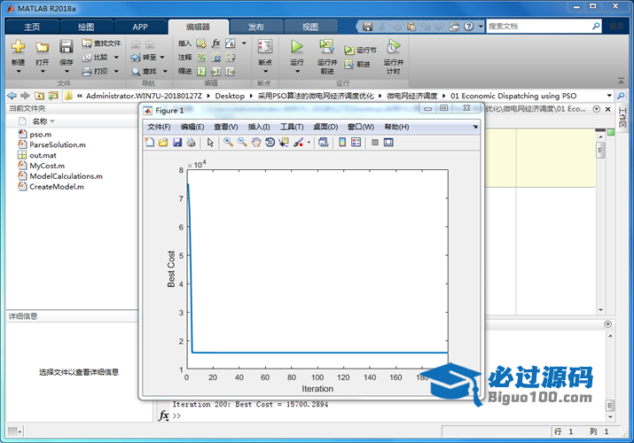634x443 pixels.
Task: Open the 文件(F) menu in Figure 1
Action: [159, 127]
